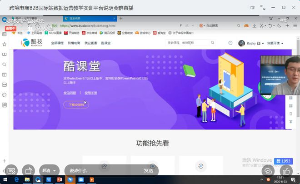Open a new browser tab with plus
300x184 pixels.
pos(121,18)
